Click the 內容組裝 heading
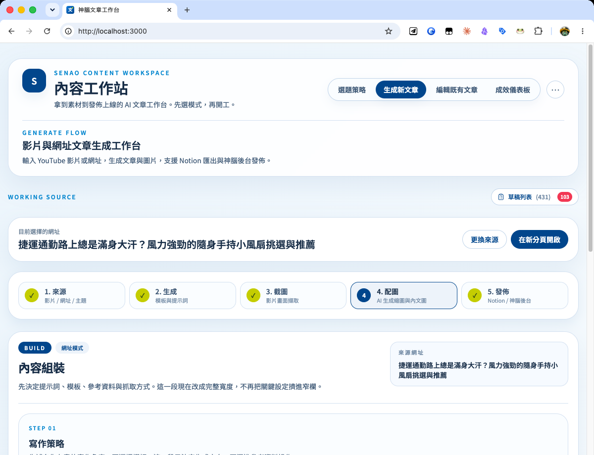 point(42,368)
